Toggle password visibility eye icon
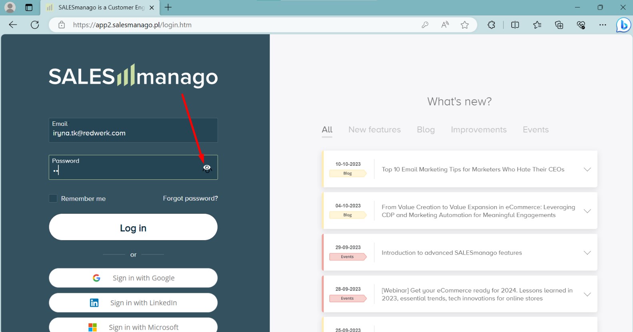 click(207, 168)
